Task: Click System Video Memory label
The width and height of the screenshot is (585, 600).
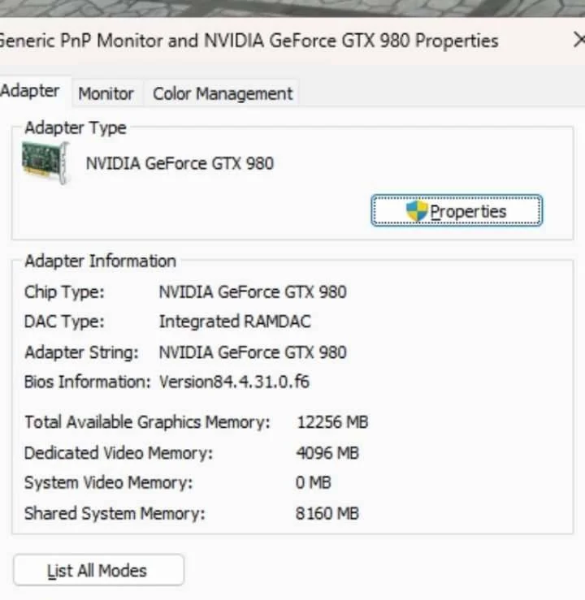Action: coord(108,482)
